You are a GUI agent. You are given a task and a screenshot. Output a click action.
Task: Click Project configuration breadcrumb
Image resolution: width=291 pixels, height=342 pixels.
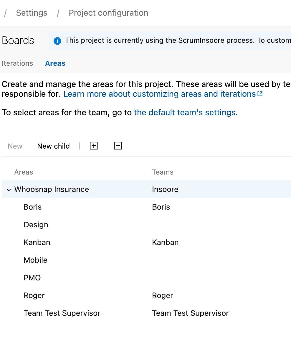[x=108, y=13]
